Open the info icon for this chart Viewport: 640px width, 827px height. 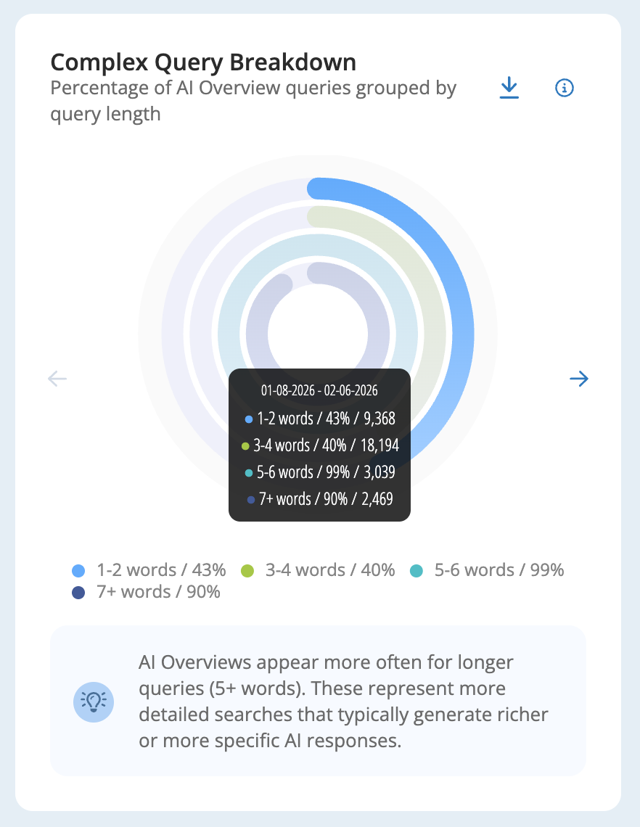click(564, 88)
